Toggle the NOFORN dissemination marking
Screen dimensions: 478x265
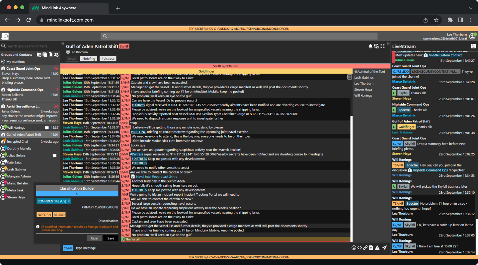point(44,214)
